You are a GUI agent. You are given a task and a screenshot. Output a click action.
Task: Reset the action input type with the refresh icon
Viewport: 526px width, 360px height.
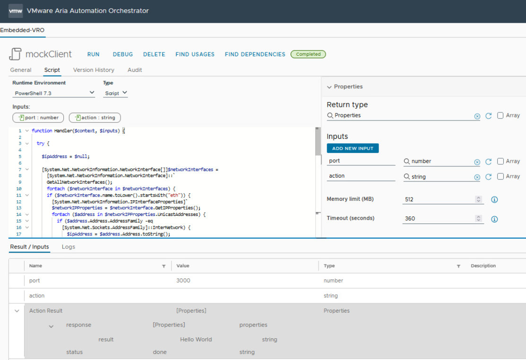489,177
